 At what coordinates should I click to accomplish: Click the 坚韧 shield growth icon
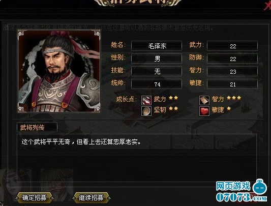click(x=146, y=111)
